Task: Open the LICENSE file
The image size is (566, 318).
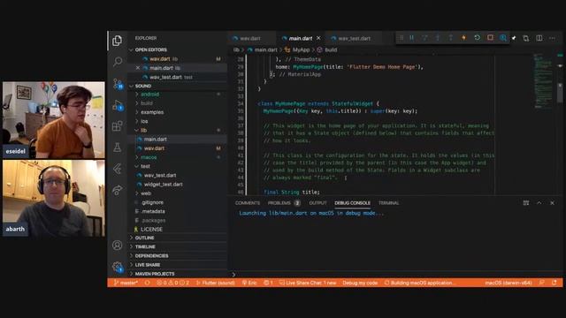Action: coord(151,230)
